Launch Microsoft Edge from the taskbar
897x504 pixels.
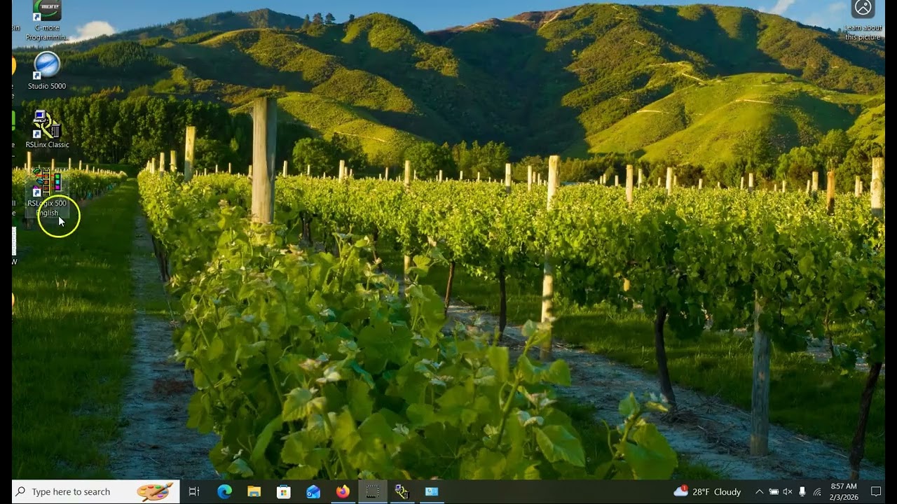tap(224, 492)
